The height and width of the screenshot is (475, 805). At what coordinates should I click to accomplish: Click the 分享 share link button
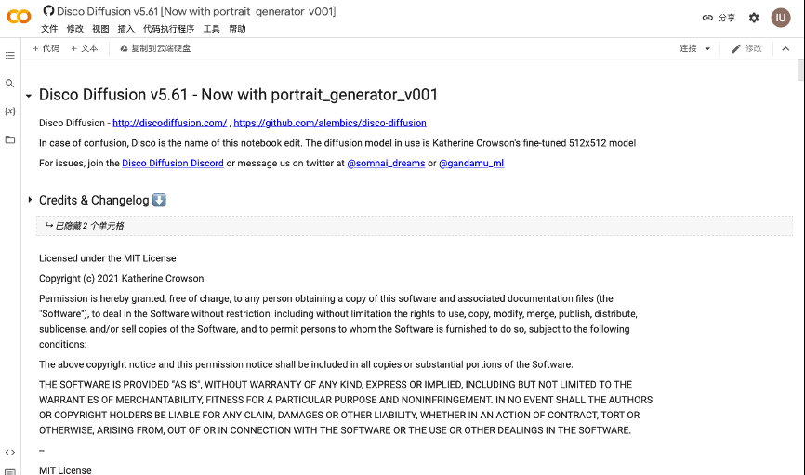pos(719,18)
